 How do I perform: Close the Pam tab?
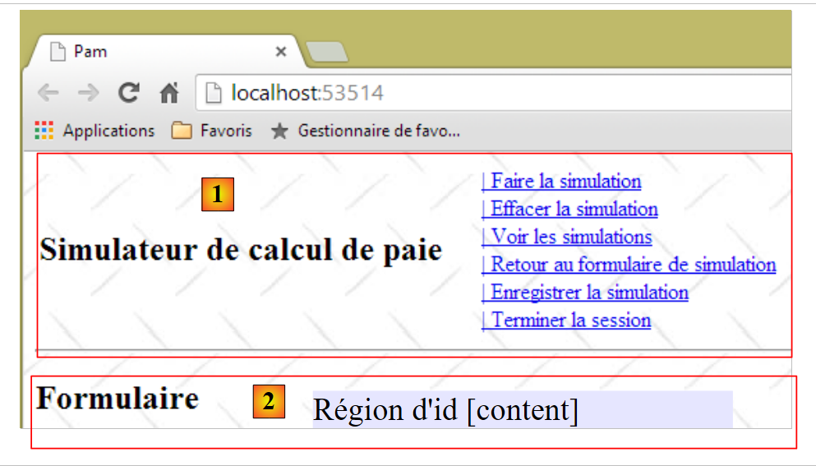pos(280,52)
